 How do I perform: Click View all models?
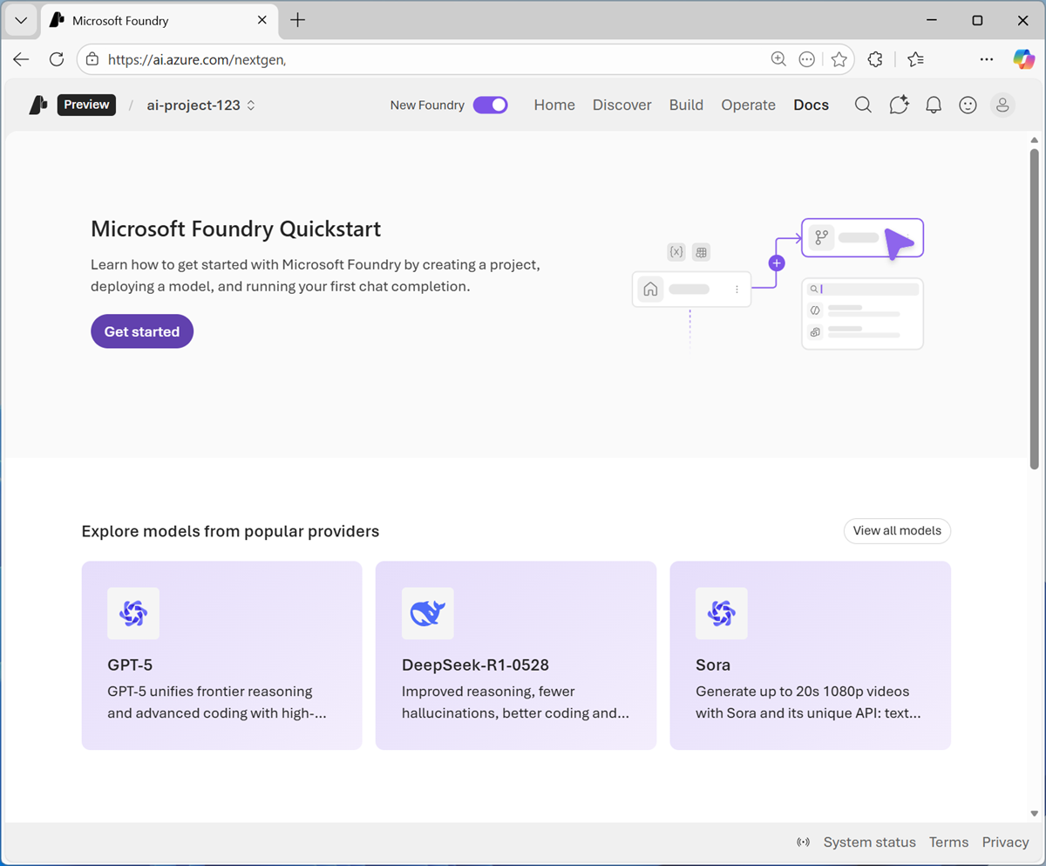pos(897,530)
